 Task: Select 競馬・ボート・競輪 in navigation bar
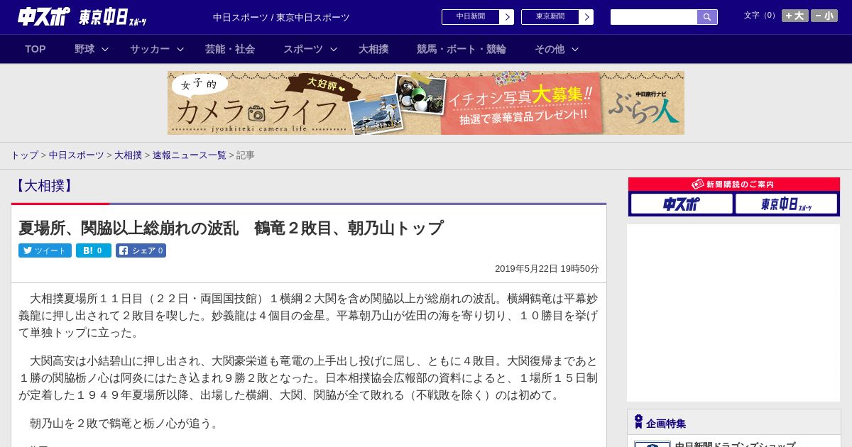tap(461, 49)
